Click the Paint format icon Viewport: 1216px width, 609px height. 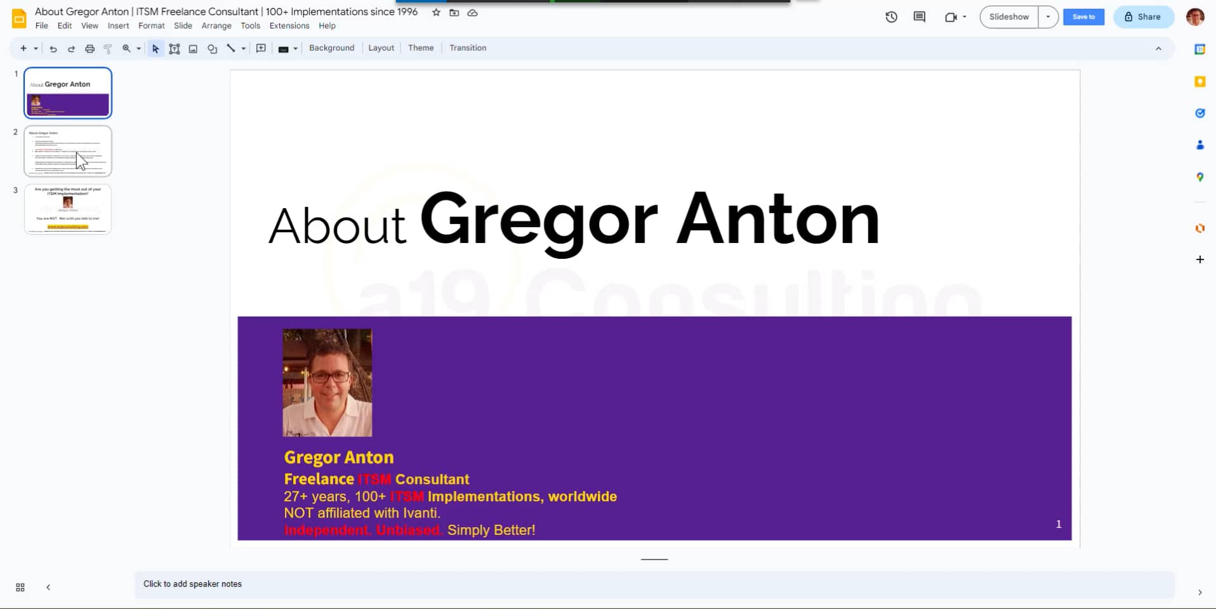(x=107, y=48)
